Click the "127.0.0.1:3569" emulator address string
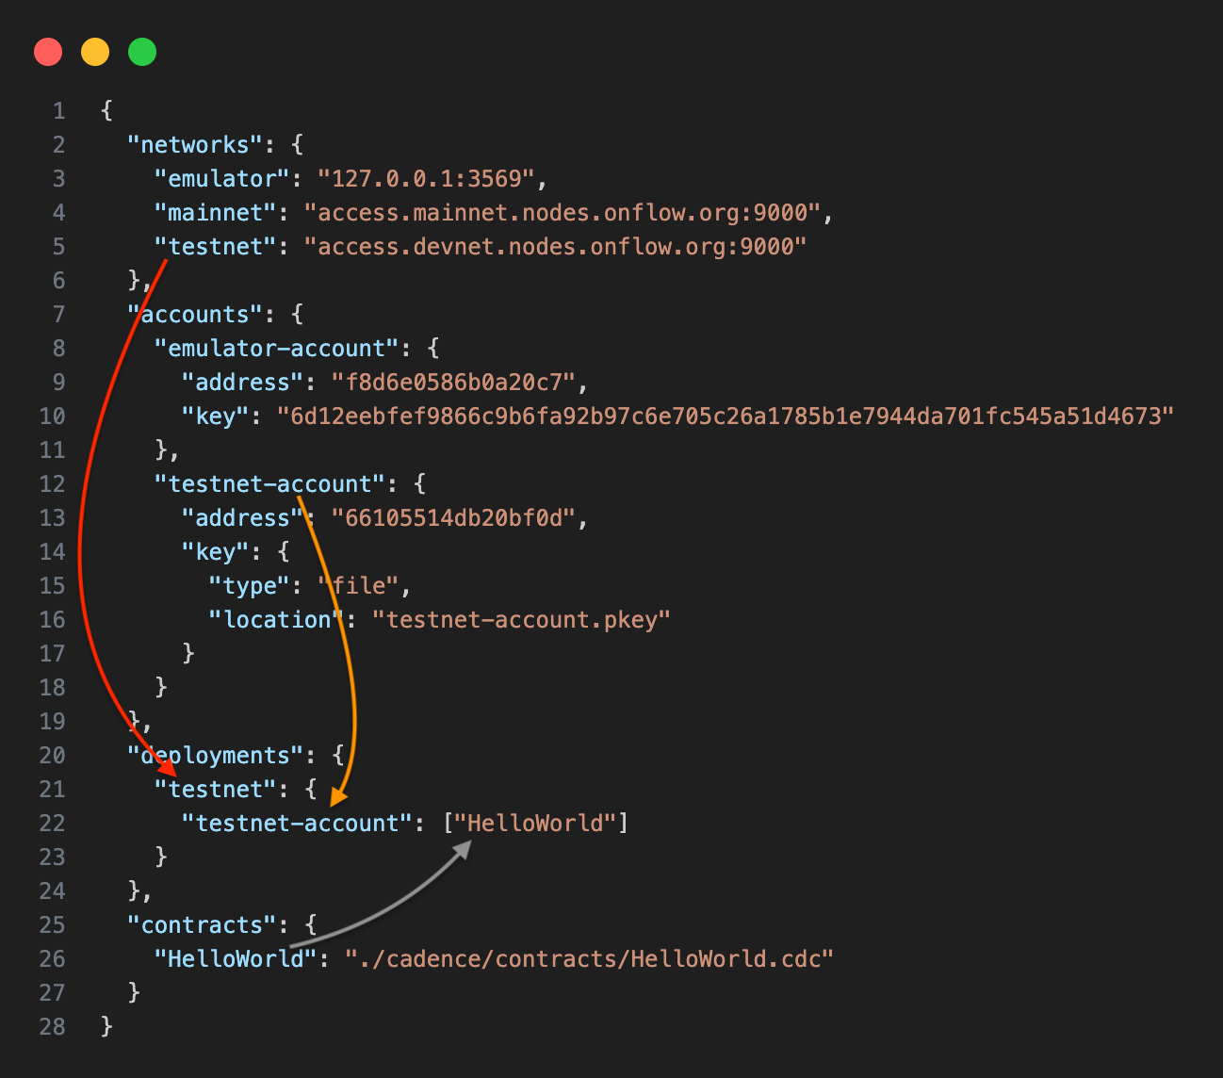This screenshot has width=1223, height=1078. coord(426,179)
